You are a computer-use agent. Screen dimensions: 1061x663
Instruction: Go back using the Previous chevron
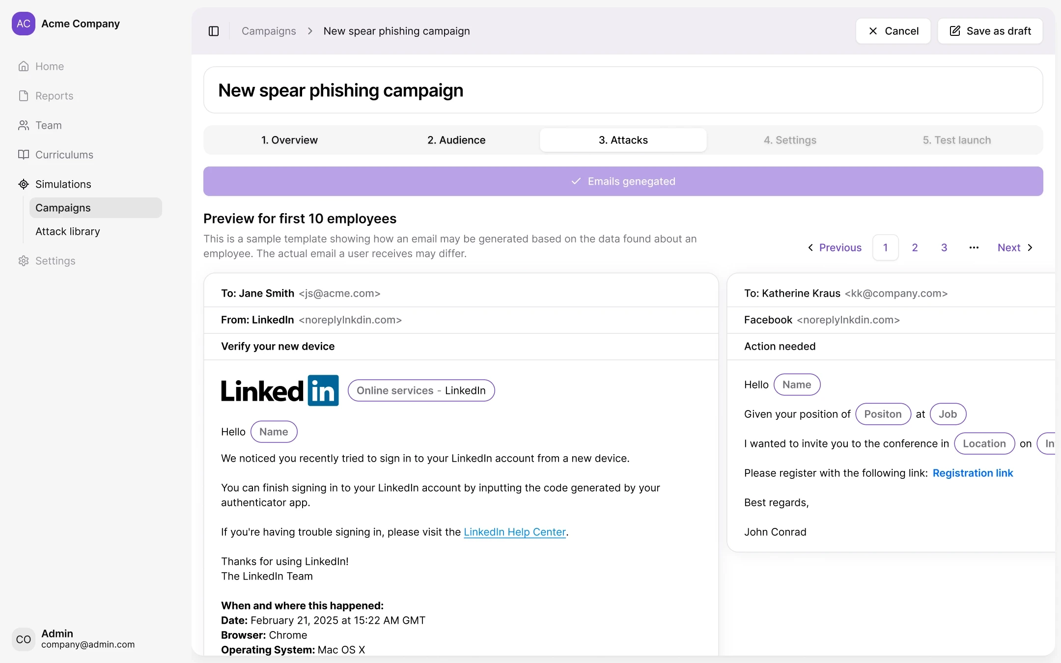[x=810, y=248]
